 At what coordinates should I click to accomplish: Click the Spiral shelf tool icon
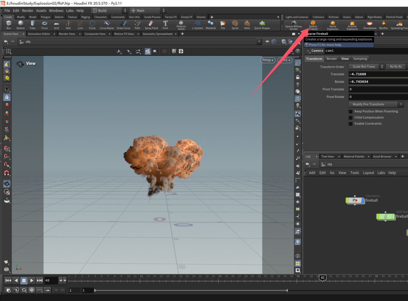click(x=235, y=24)
